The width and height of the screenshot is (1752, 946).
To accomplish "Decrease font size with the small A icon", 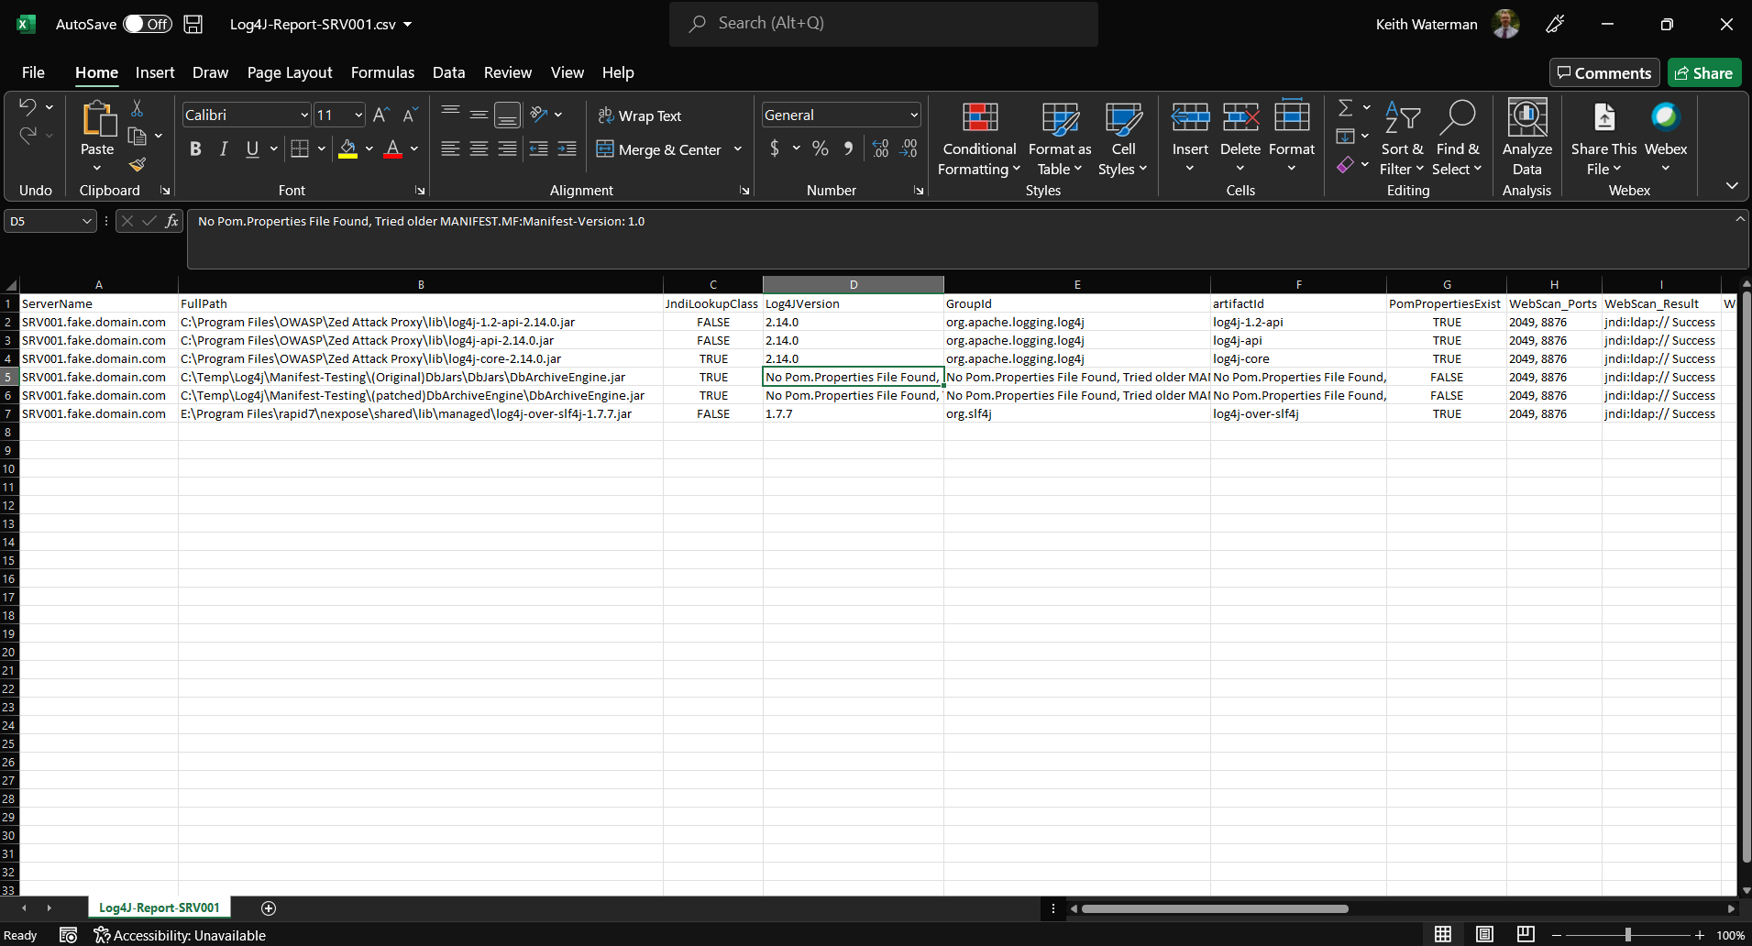I will (x=410, y=115).
